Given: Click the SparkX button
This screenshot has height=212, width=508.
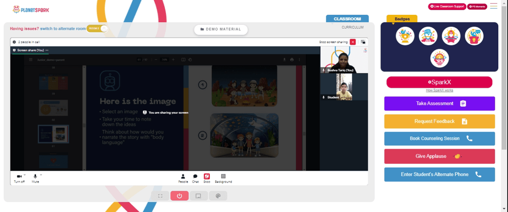Looking at the screenshot, I should click(x=439, y=82).
